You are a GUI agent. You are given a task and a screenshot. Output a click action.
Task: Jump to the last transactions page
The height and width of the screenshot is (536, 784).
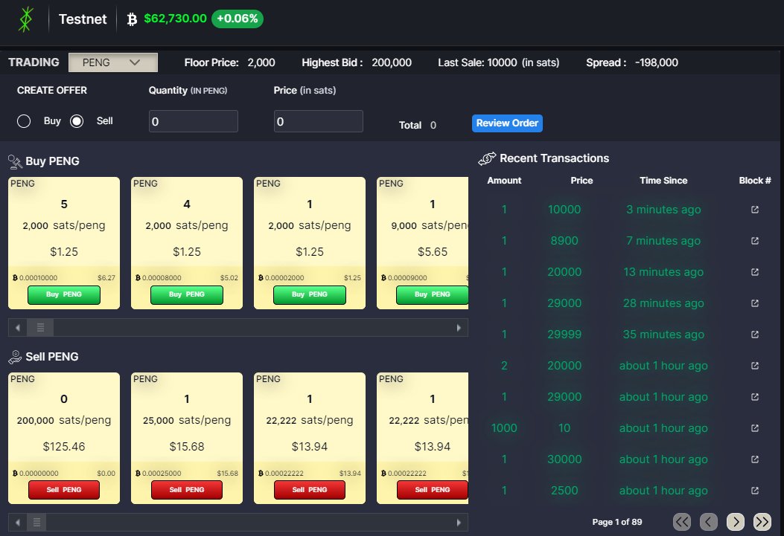[x=762, y=522]
